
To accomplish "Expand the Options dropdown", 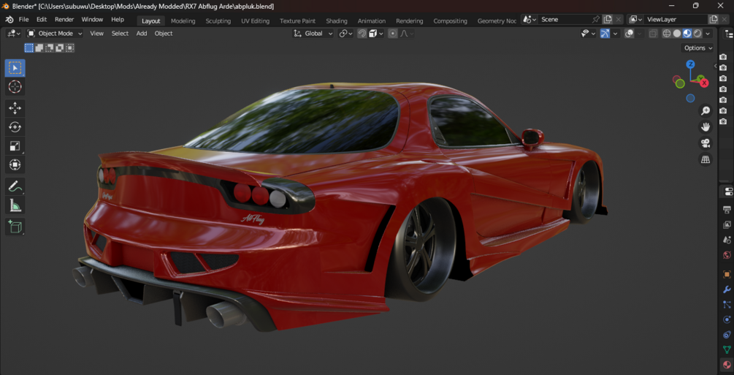I will [x=697, y=48].
